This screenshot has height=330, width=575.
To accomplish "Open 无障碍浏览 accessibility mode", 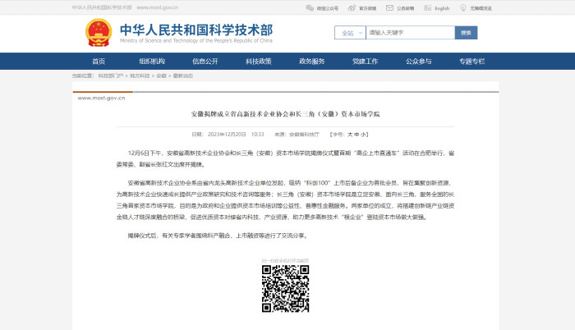I will click(x=481, y=8).
